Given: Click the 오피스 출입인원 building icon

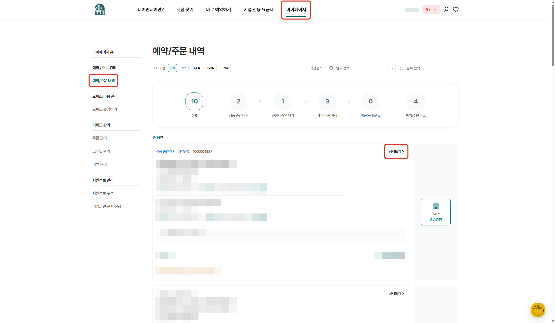Looking at the screenshot, I should click(x=436, y=206).
